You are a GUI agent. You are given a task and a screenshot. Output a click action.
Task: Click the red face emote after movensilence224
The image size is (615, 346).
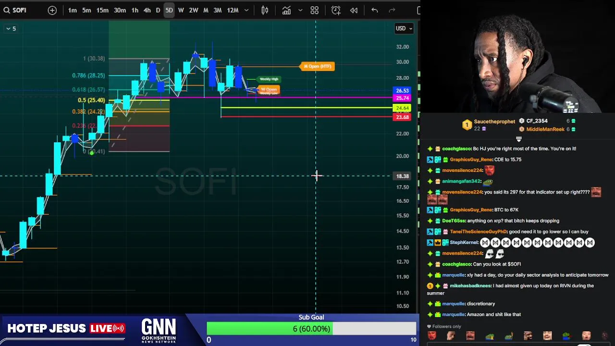click(x=489, y=170)
